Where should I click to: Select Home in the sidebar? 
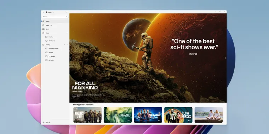(x=55, y=22)
